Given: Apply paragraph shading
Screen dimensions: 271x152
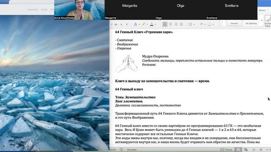Looking at the screenshot, I should (x=202, y=24).
